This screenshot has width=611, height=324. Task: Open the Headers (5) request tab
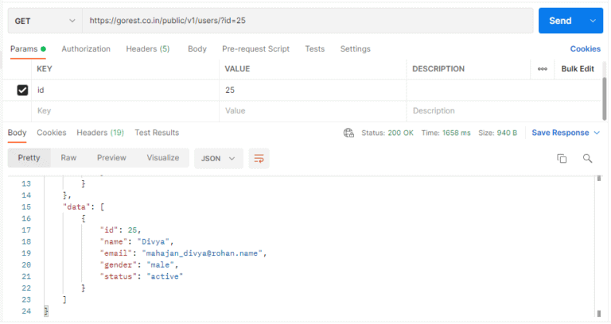pyautogui.click(x=147, y=48)
